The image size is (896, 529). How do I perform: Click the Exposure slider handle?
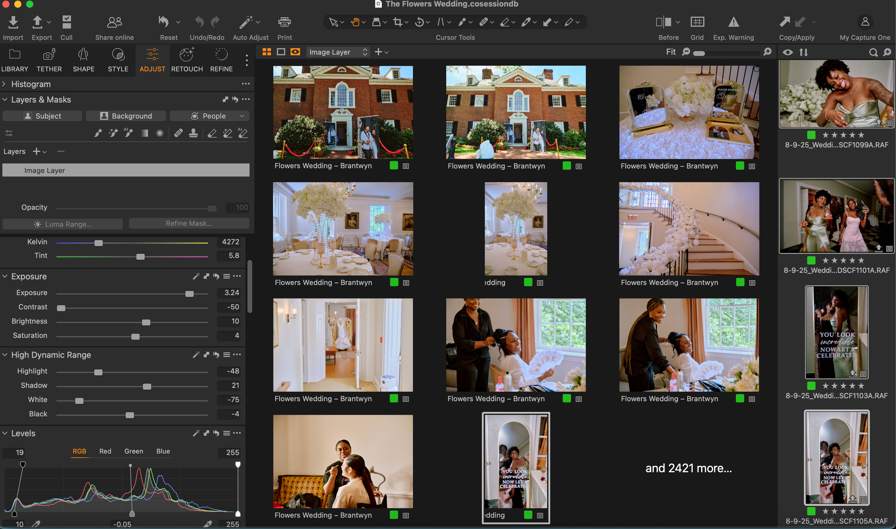point(190,294)
